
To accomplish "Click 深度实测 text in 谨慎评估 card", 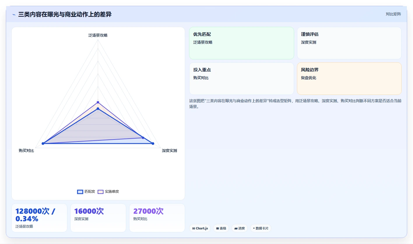I will [309, 42].
